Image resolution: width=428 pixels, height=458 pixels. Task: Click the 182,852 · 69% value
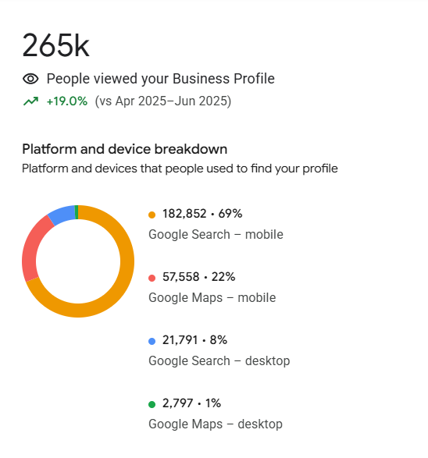click(202, 214)
